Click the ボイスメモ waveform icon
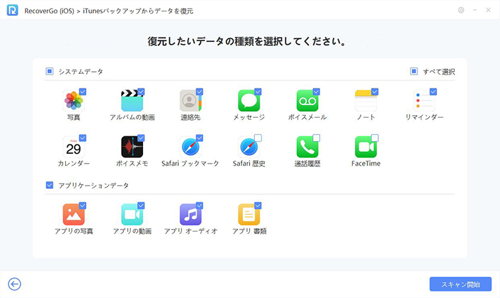This screenshot has height=298, width=500. (132, 146)
